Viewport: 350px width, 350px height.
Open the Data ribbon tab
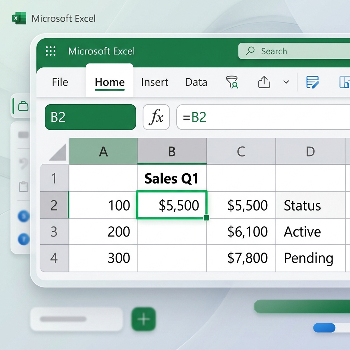(196, 82)
